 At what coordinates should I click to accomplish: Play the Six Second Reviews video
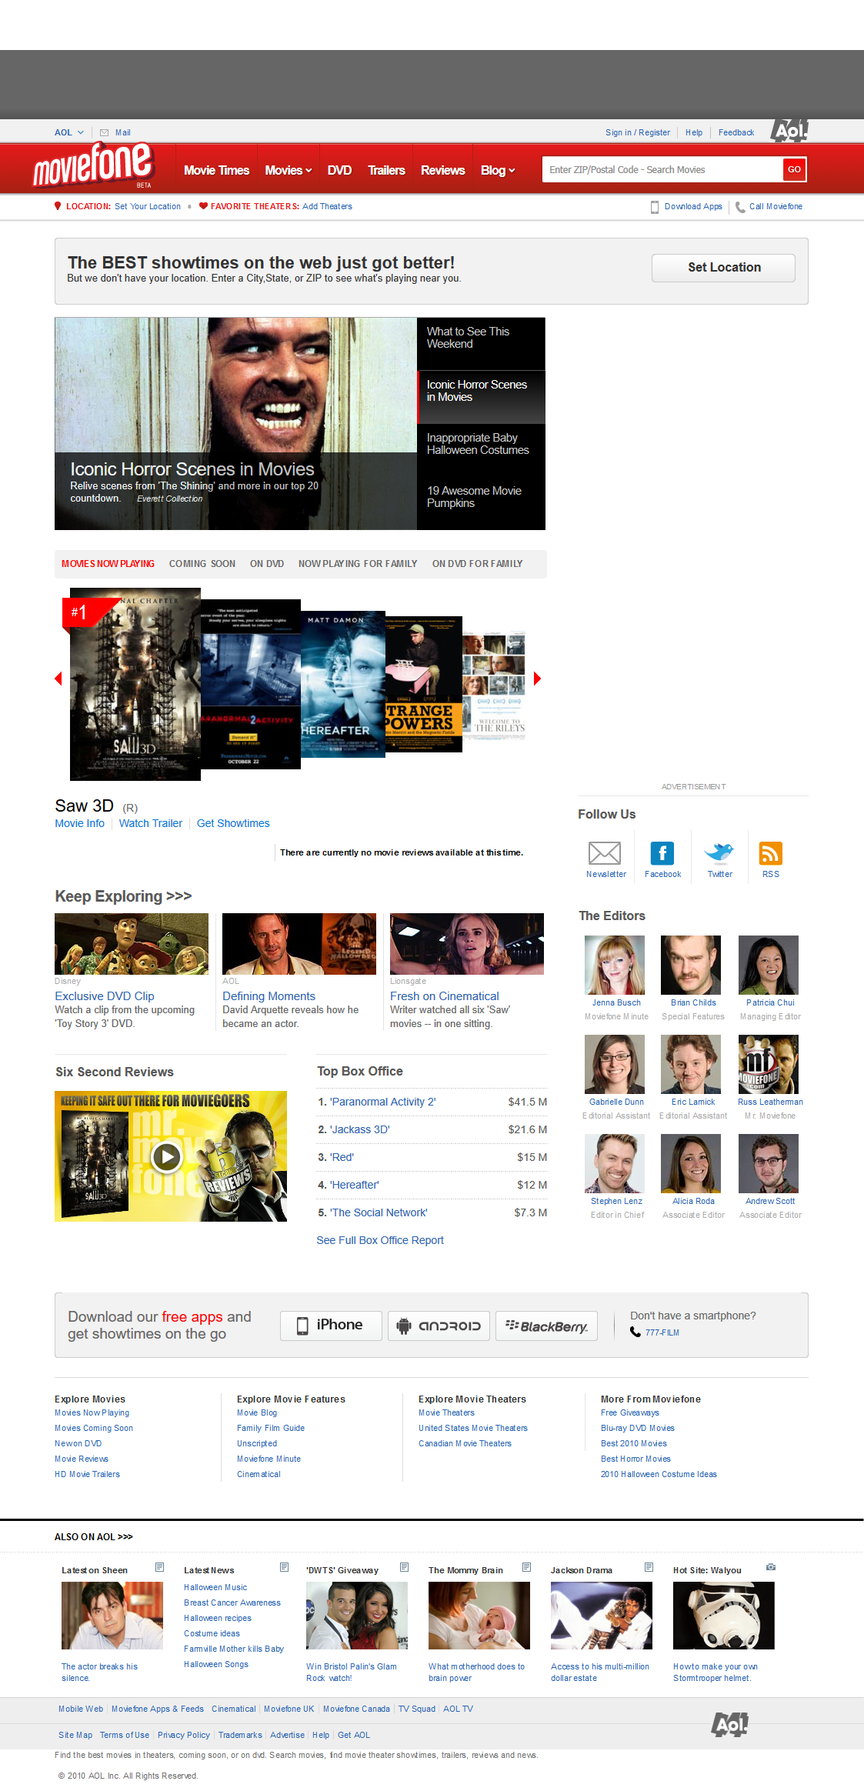click(166, 1156)
